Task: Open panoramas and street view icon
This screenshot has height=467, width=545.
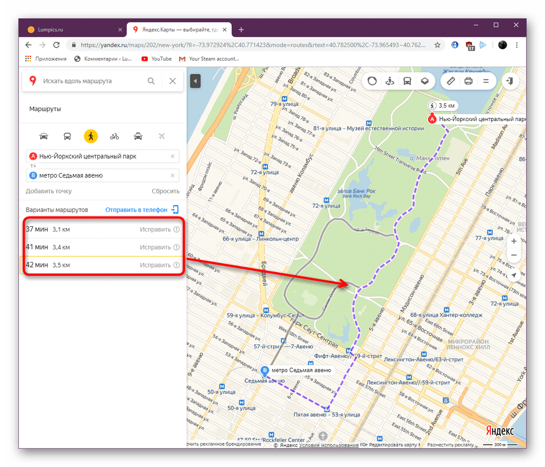Action: click(x=390, y=81)
